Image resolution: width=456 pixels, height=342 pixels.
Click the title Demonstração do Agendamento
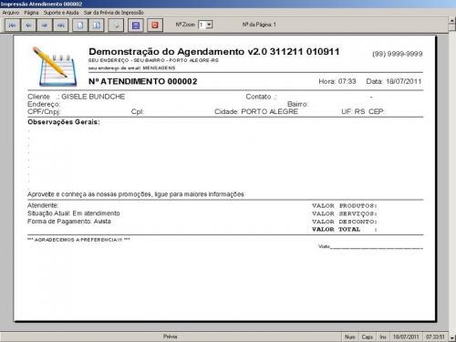(x=213, y=51)
